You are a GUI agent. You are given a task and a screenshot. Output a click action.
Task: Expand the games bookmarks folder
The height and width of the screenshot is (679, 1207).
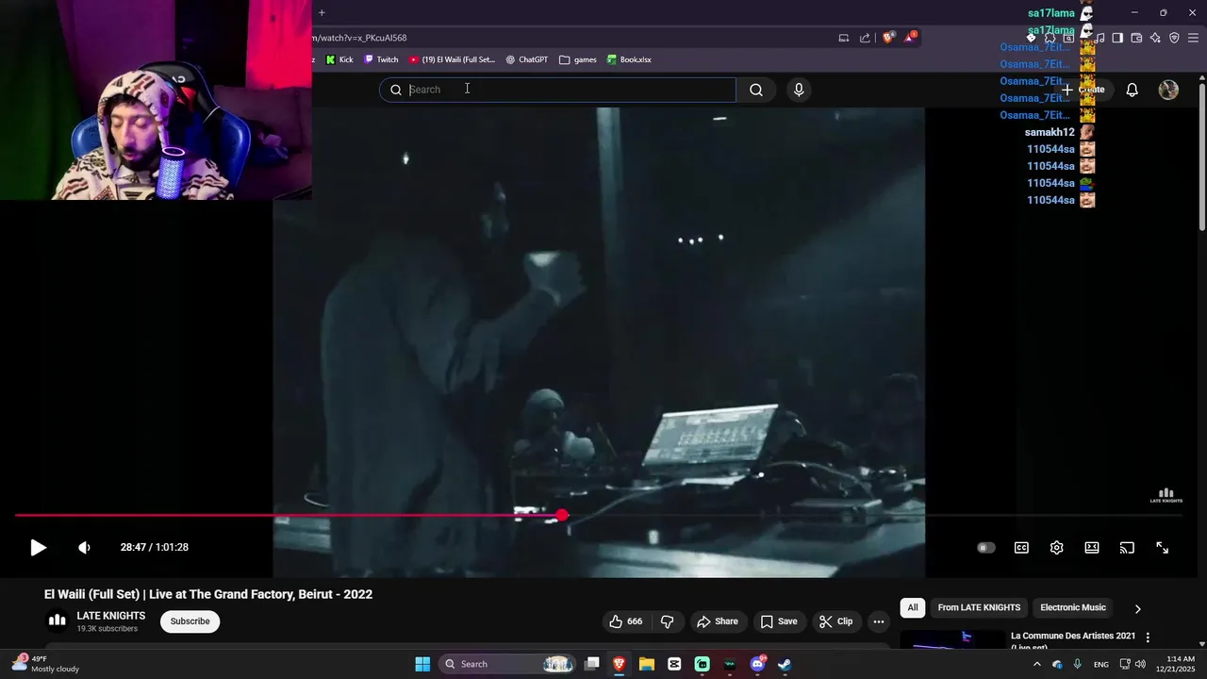[x=578, y=59]
